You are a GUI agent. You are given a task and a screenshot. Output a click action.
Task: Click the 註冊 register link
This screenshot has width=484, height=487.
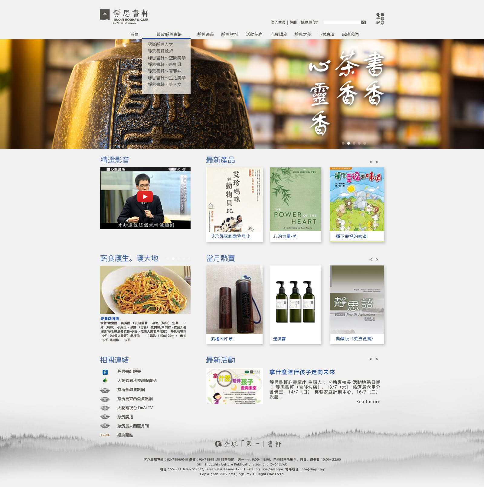293,22
